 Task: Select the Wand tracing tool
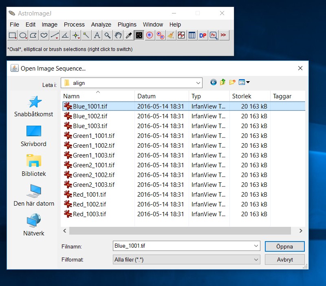[x=86, y=35]
